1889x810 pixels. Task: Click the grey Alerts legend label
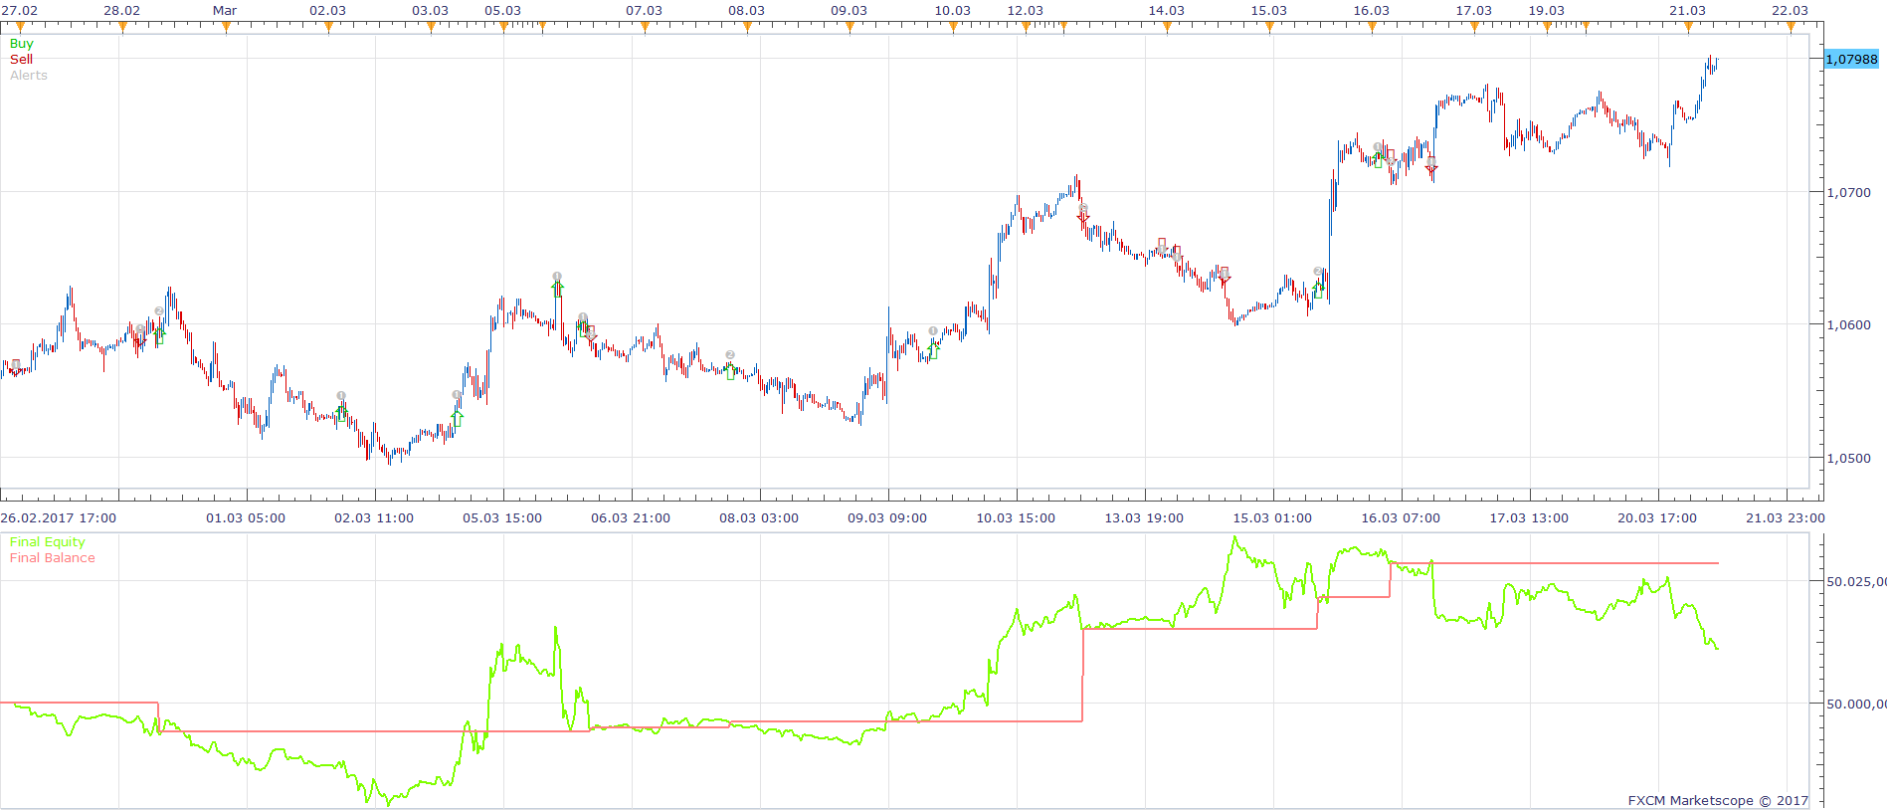[x=28, y=76]
